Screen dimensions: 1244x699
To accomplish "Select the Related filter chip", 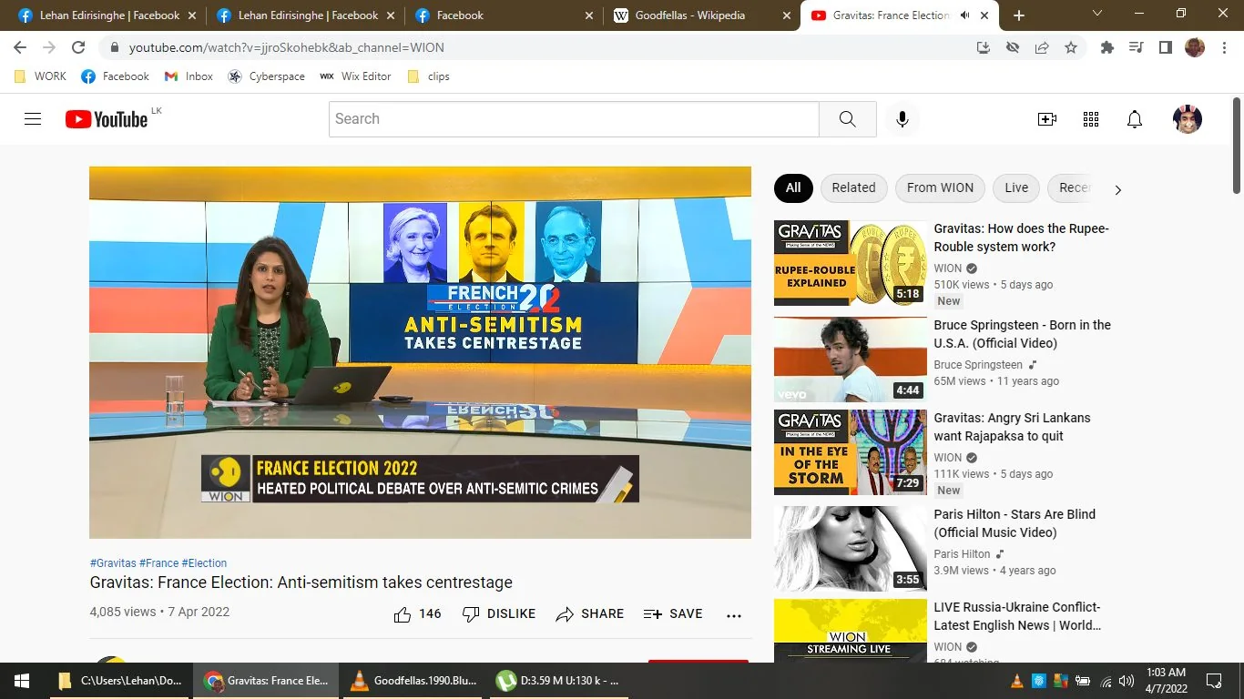I will point(853,187).
